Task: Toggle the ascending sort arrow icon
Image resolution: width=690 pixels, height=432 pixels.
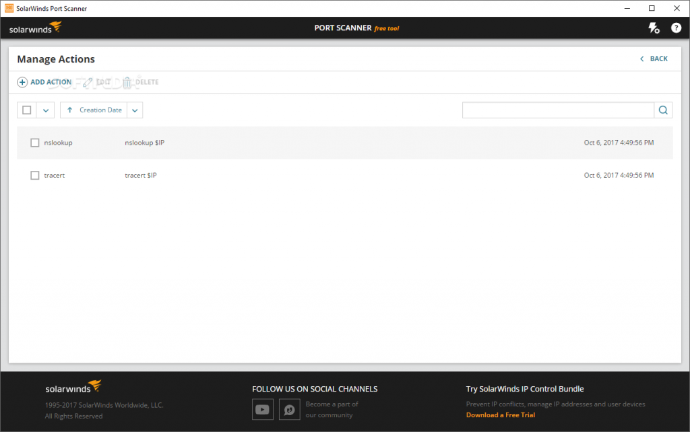Action: click(69, 110)
